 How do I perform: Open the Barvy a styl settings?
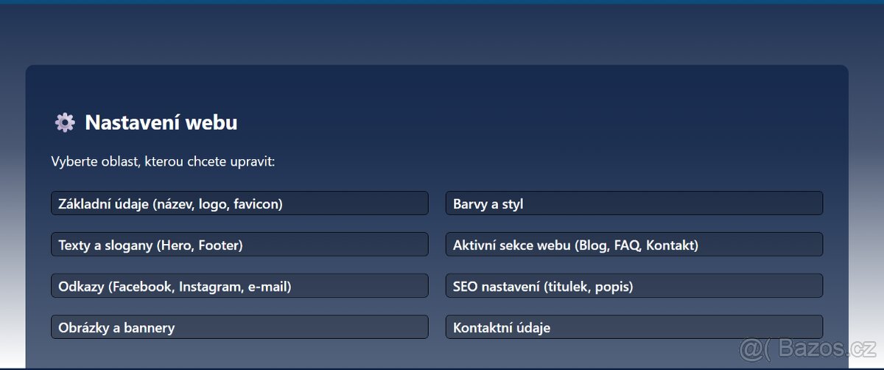(x=634, y=203)
